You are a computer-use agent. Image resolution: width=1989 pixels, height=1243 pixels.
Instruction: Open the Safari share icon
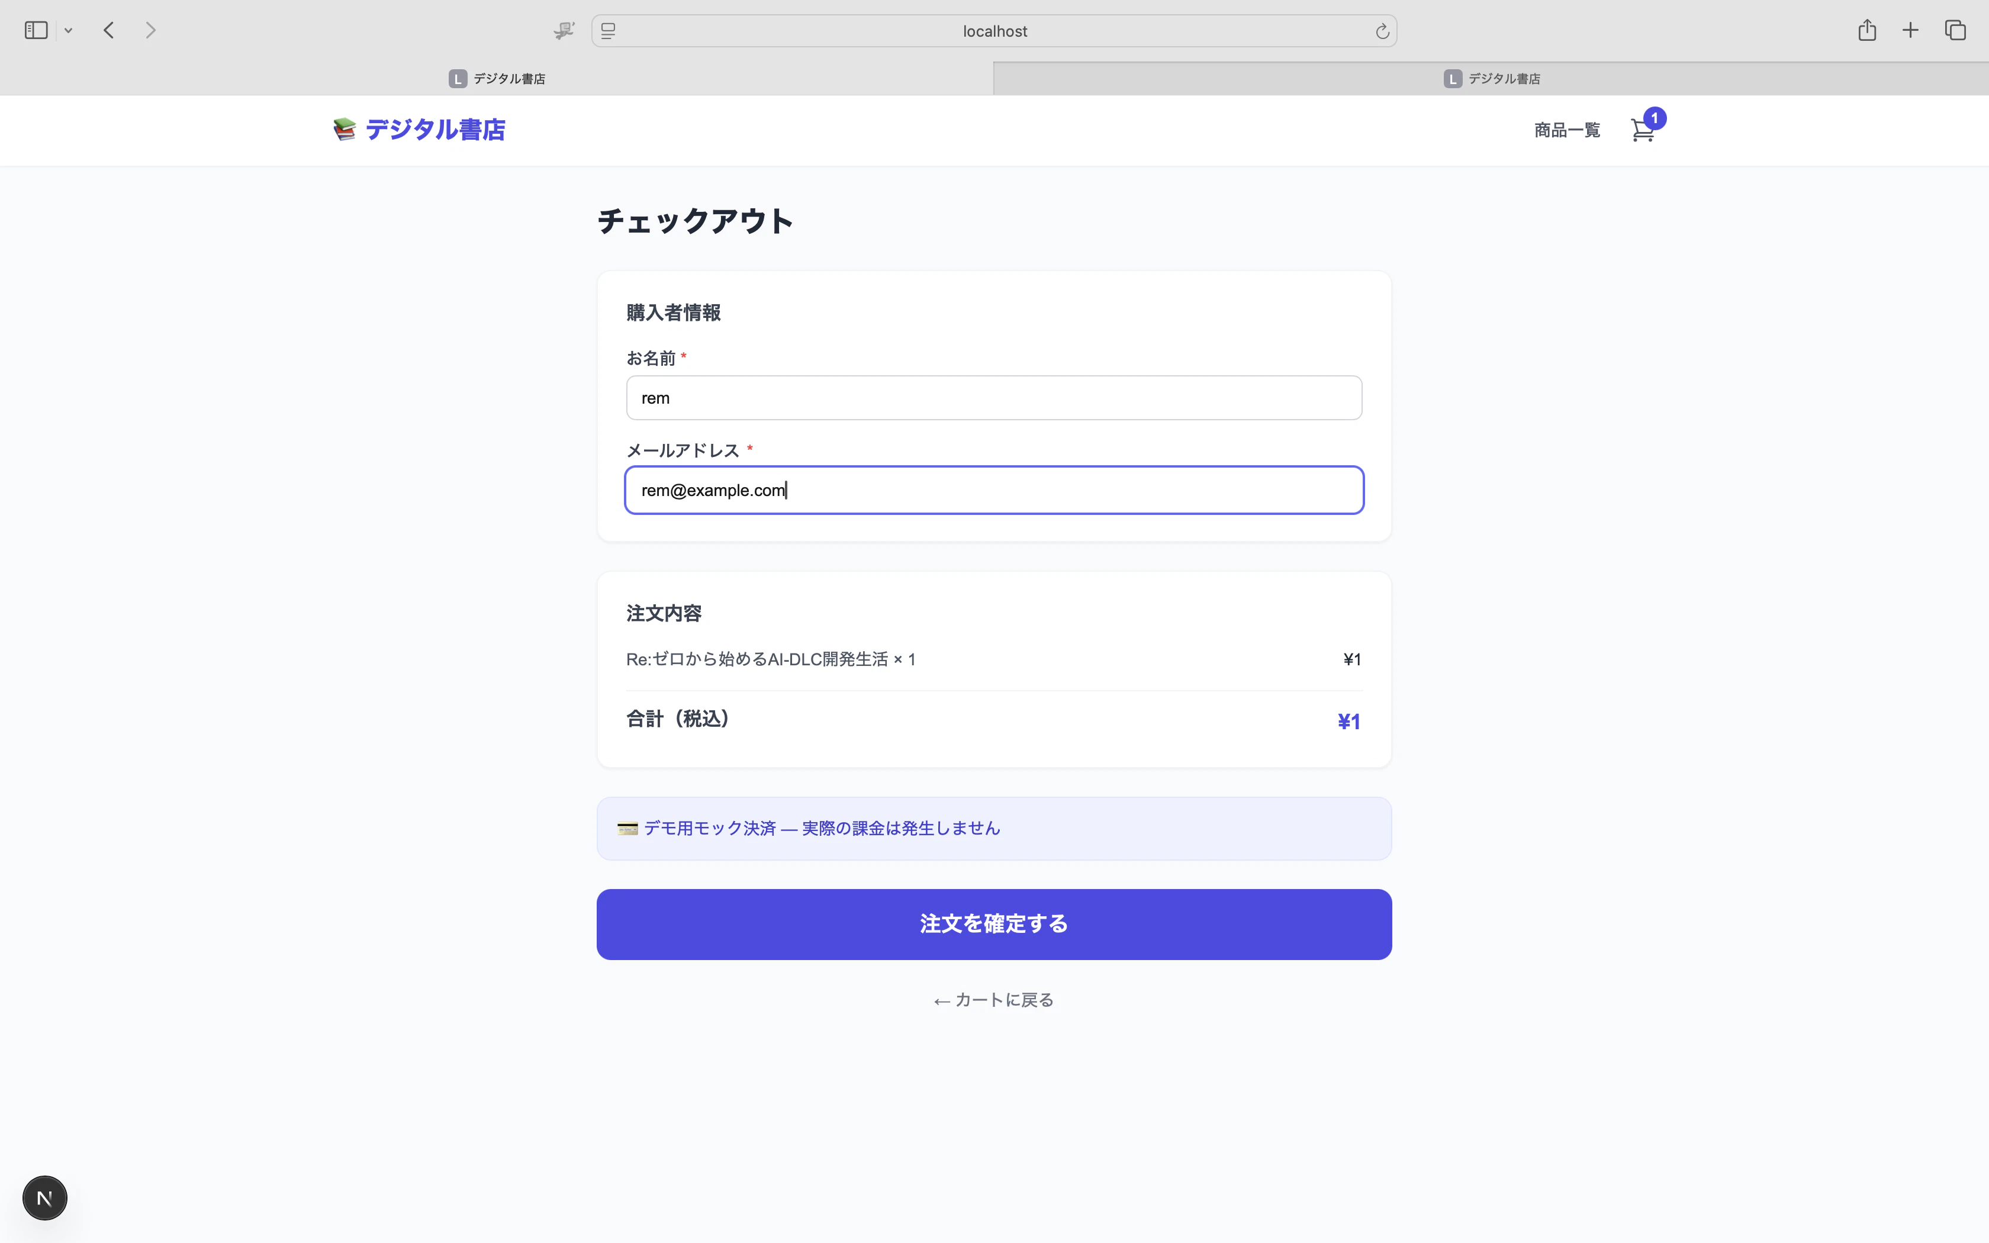[1866, 30]
